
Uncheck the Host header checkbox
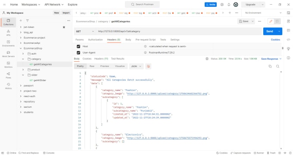point(78,46)
